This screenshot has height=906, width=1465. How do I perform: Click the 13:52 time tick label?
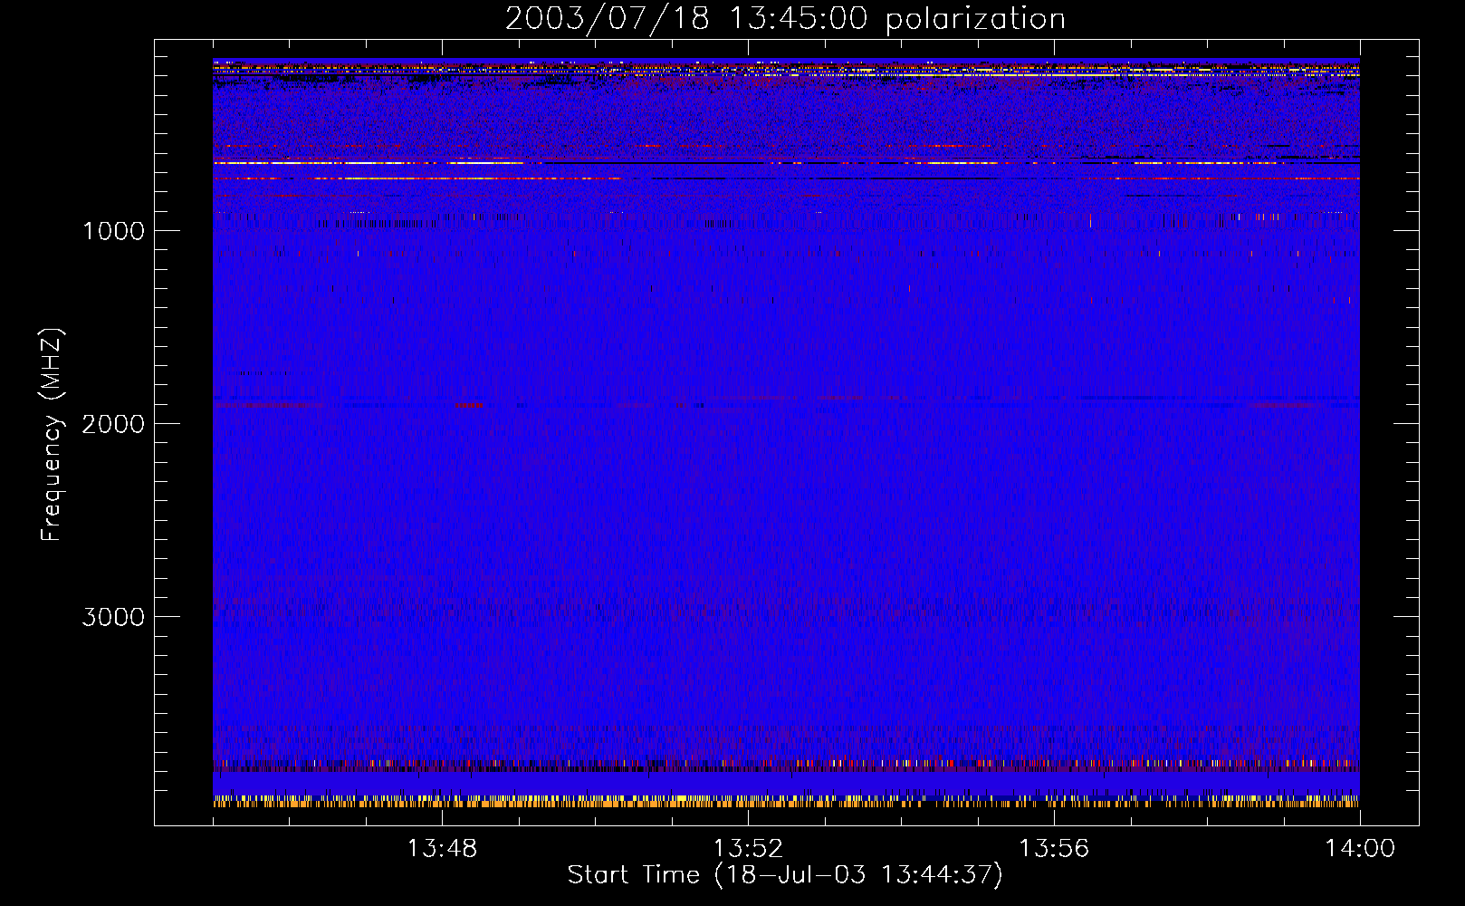pyautogui.click(x=748, y=849)
